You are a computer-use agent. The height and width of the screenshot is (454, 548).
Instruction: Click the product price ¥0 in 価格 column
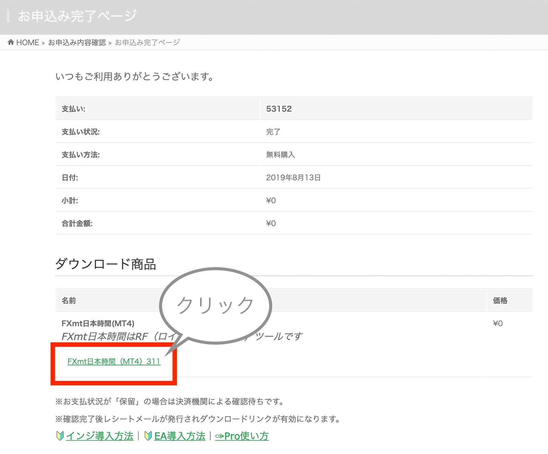tap(498, 323)
